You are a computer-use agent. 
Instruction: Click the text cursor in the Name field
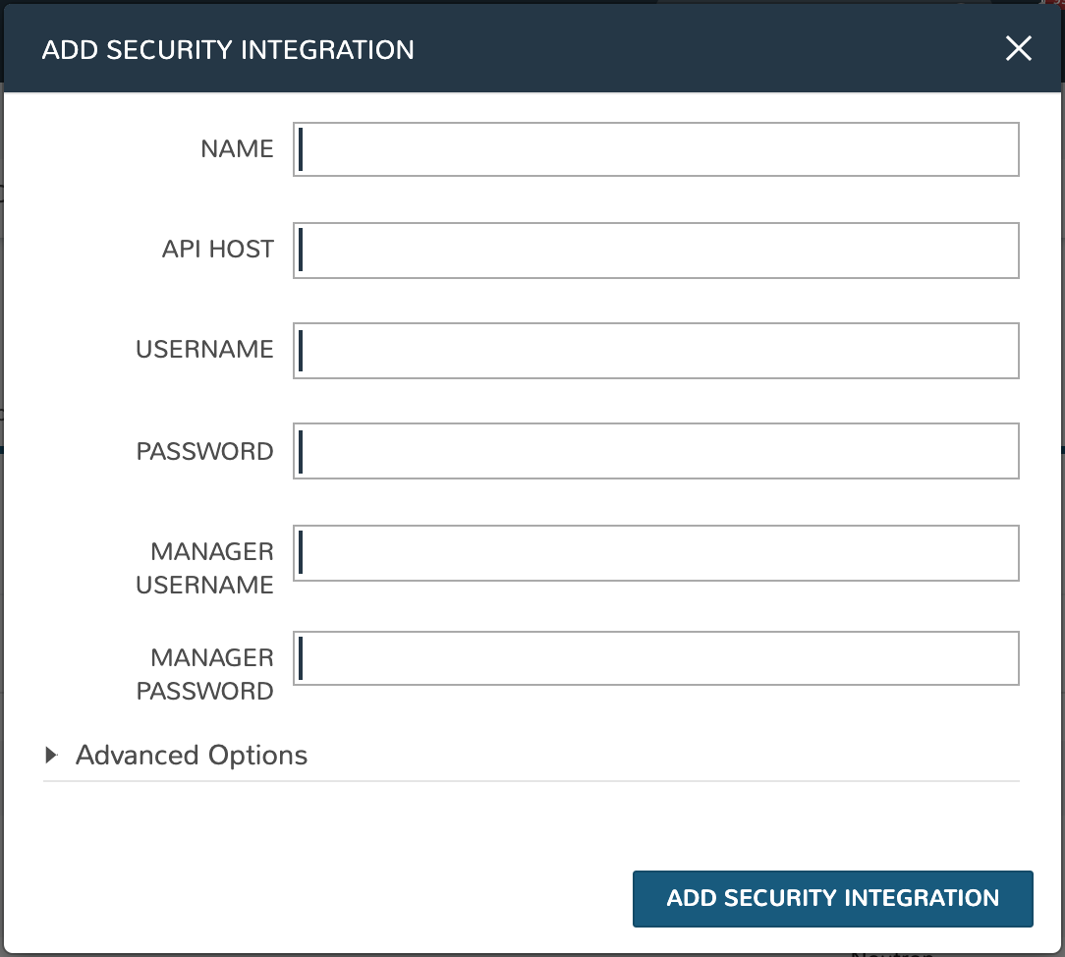[x=301, y=149]
